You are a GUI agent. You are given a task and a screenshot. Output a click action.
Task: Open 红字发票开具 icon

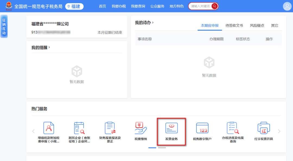[263, 128]
